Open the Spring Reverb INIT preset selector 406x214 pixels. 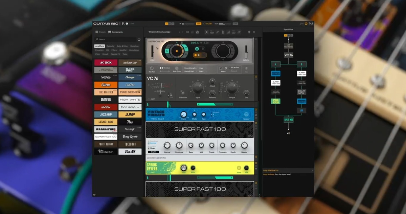point(153,172)
